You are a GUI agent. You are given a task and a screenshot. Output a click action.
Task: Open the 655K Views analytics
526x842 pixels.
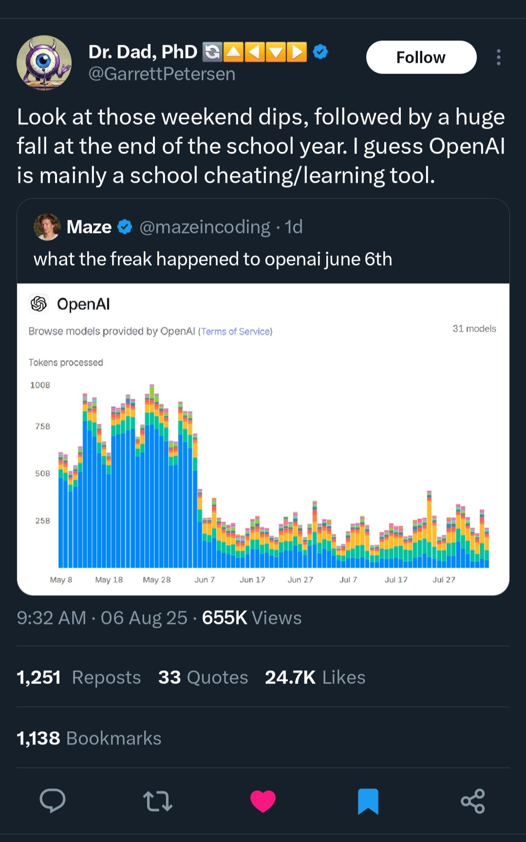coord(252,618)
